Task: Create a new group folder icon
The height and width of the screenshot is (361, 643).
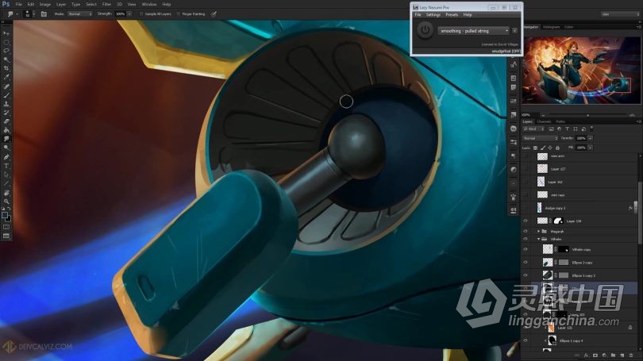Action: tap(613, 355)
